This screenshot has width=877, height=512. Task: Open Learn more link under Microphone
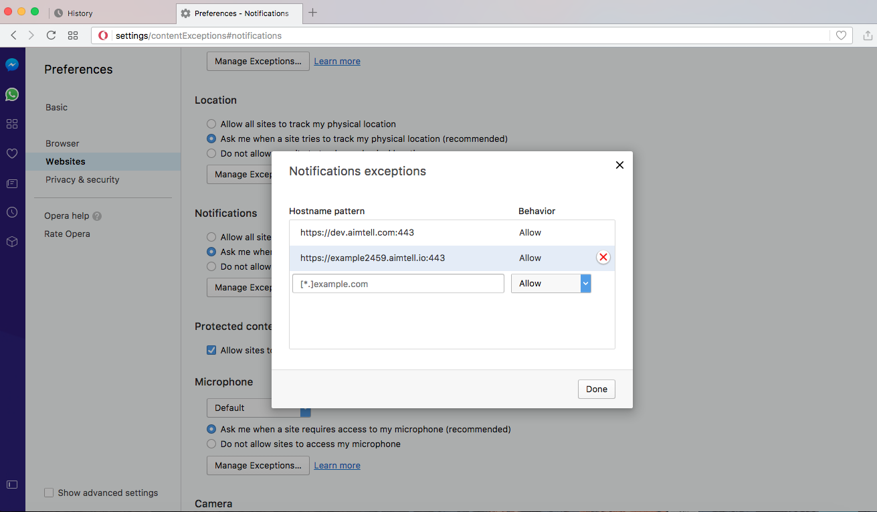(337, 465)
